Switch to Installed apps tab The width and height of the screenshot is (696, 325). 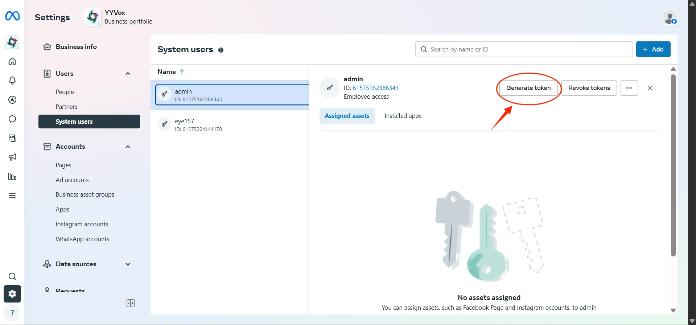pyautogui.click(x=403, y=116)
